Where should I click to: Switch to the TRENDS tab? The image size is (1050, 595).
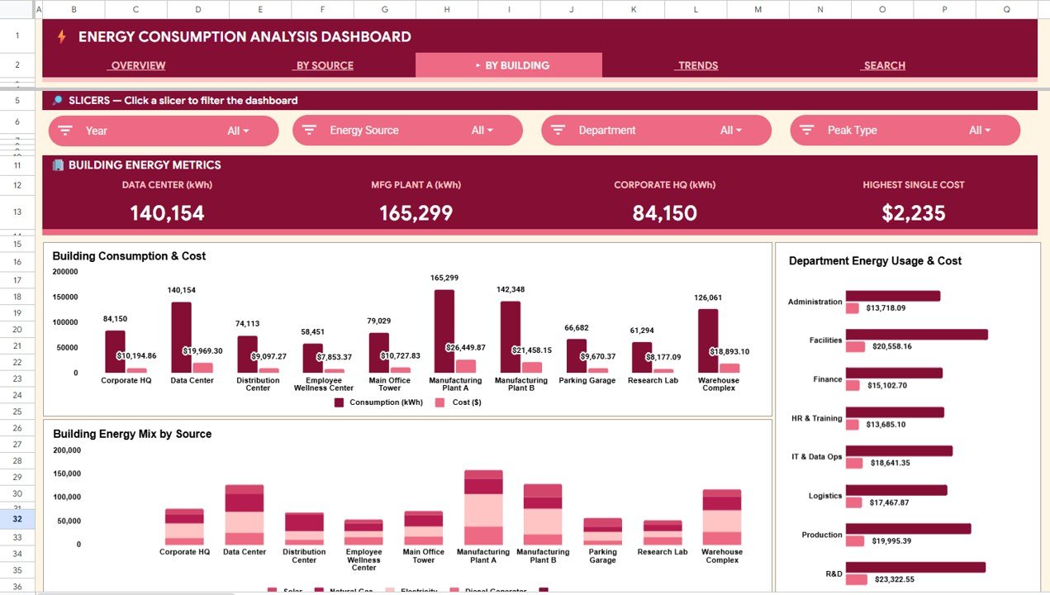click(x=697, y=65)
